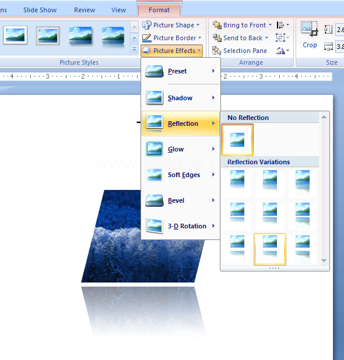The image size is (344, 360).
Task: Open the Glow effects submenu
Action: coord(181,149)
